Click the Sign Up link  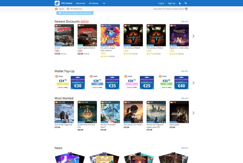(x=172, y=3)
